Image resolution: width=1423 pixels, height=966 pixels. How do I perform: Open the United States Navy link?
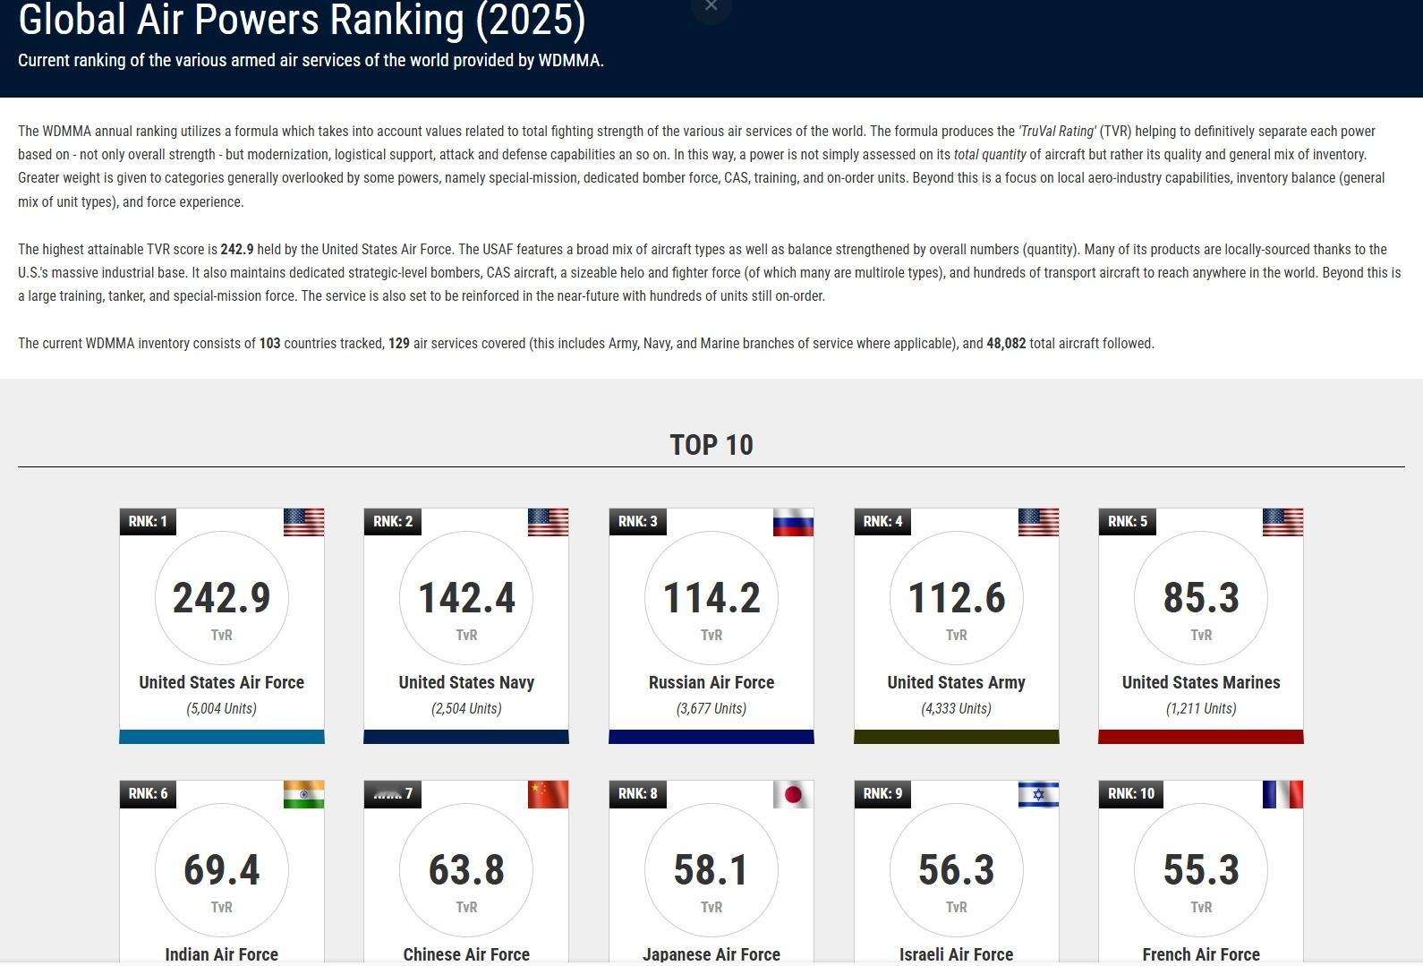[x=466, y=682]
